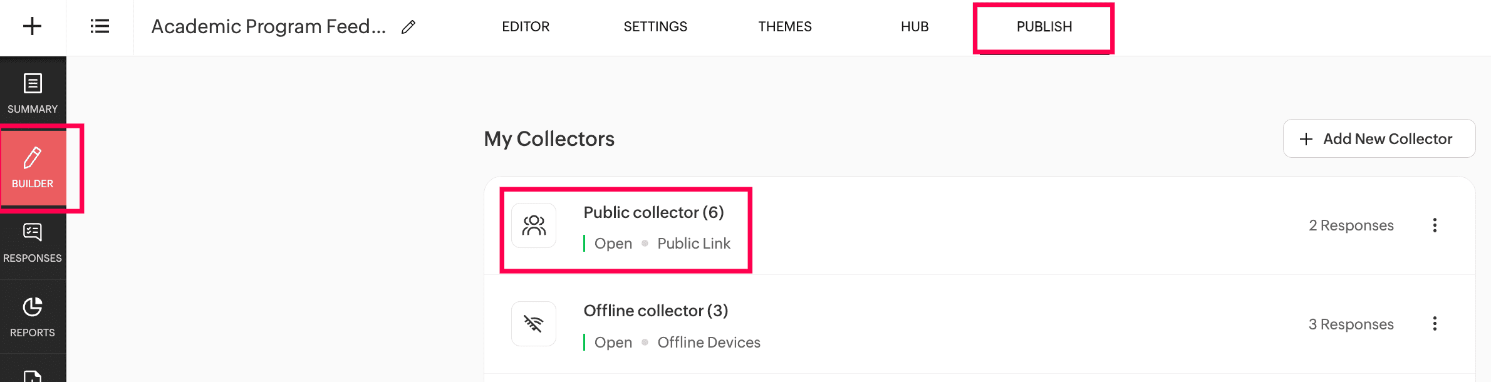Screen dimensions: 1491x382
Task: Switch to the Themes tab
Action: pos(785,27)
